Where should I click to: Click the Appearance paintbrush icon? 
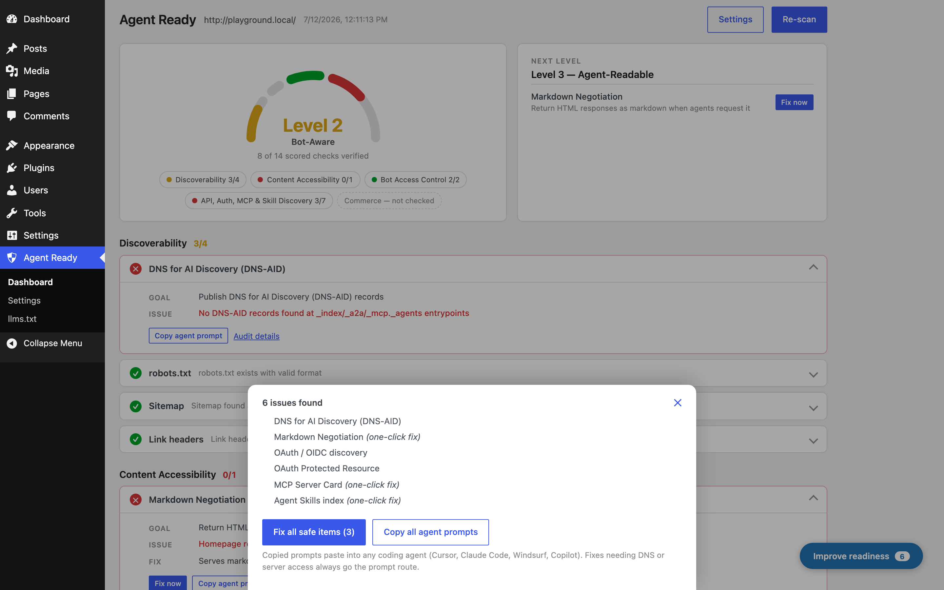(12, 146)
